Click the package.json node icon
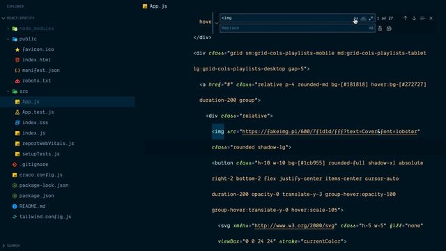 [x=15, y=196]
